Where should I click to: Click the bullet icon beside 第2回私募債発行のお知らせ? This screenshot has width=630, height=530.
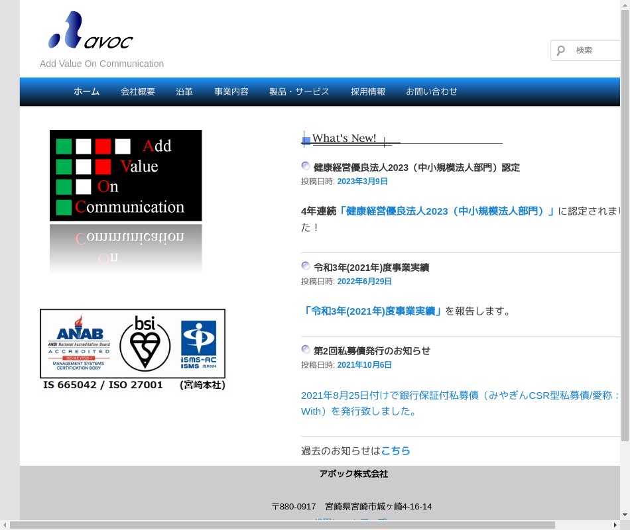click(306, 349)
